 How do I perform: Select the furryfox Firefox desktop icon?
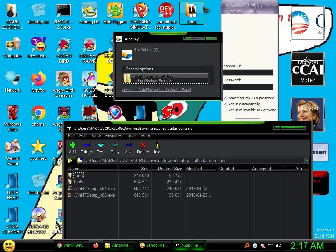click(38, 82)
